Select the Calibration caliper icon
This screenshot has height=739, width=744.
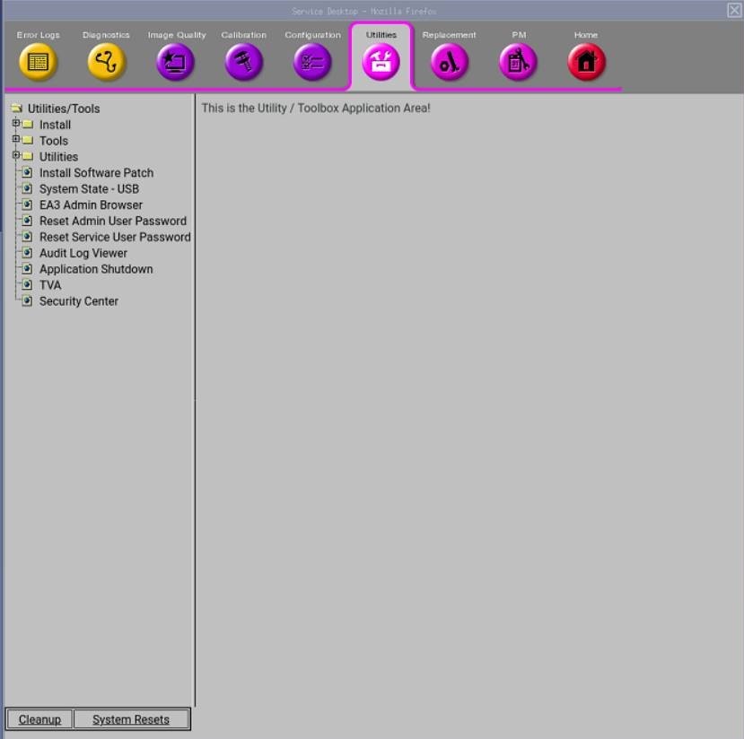[244, 62]
